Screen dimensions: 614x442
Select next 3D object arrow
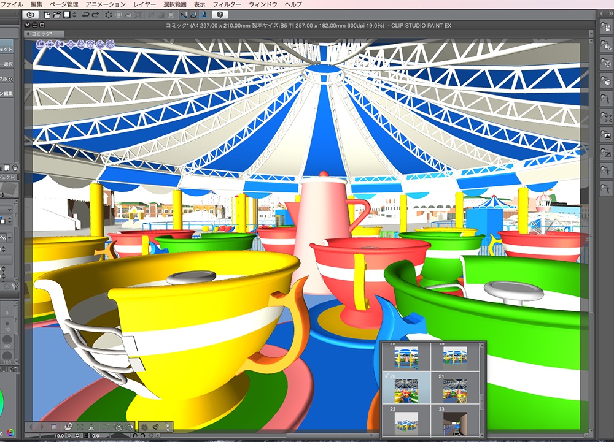coord(42,427)
